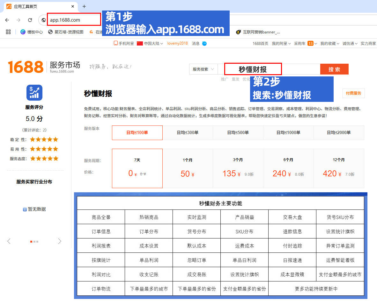Click the browser reload icon

(x=30, y=20)
